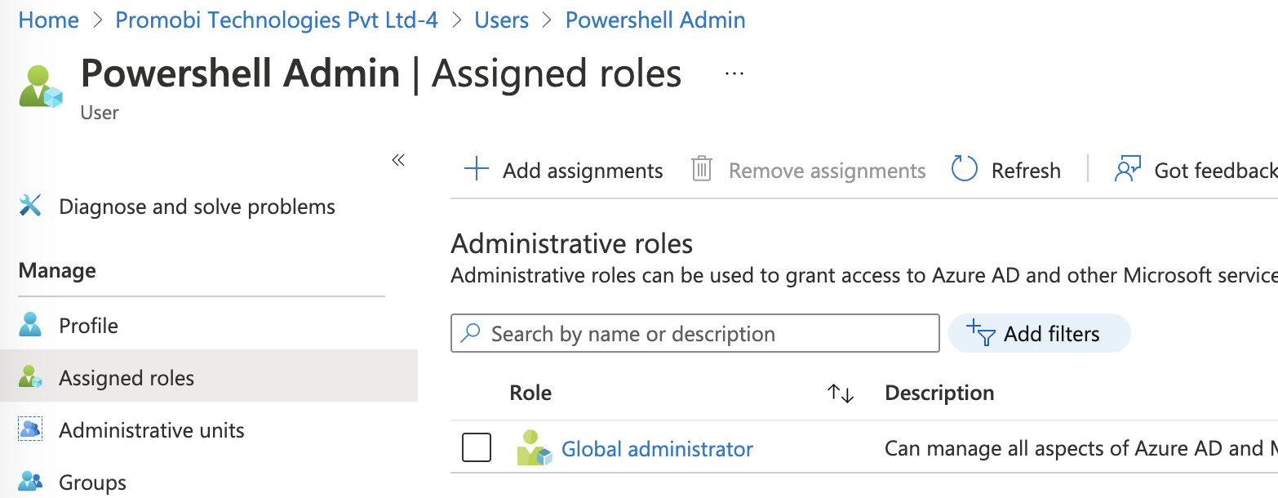Toggle Role sort arrows
Screen dimensions: 1278x498
[x=841, y=394]
